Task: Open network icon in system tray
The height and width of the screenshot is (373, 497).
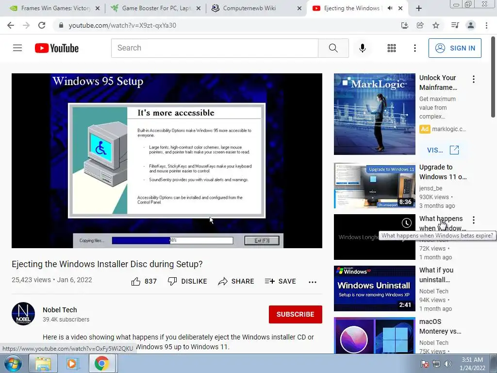Action: [436, 364]
